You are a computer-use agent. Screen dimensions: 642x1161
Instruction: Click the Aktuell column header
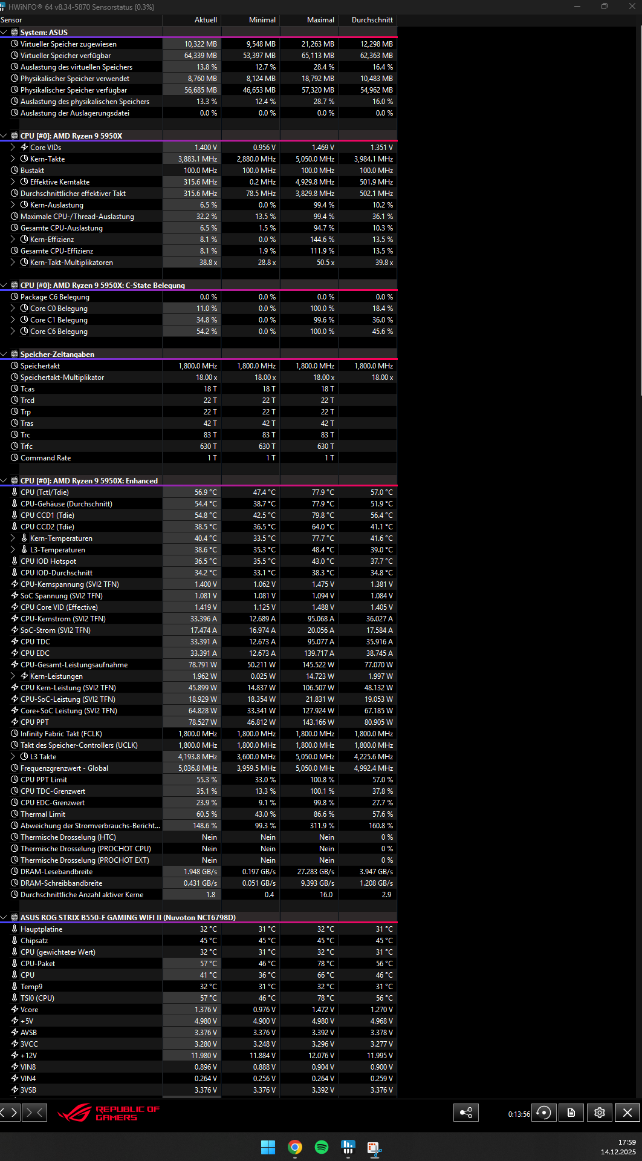[x=192, y=20]
